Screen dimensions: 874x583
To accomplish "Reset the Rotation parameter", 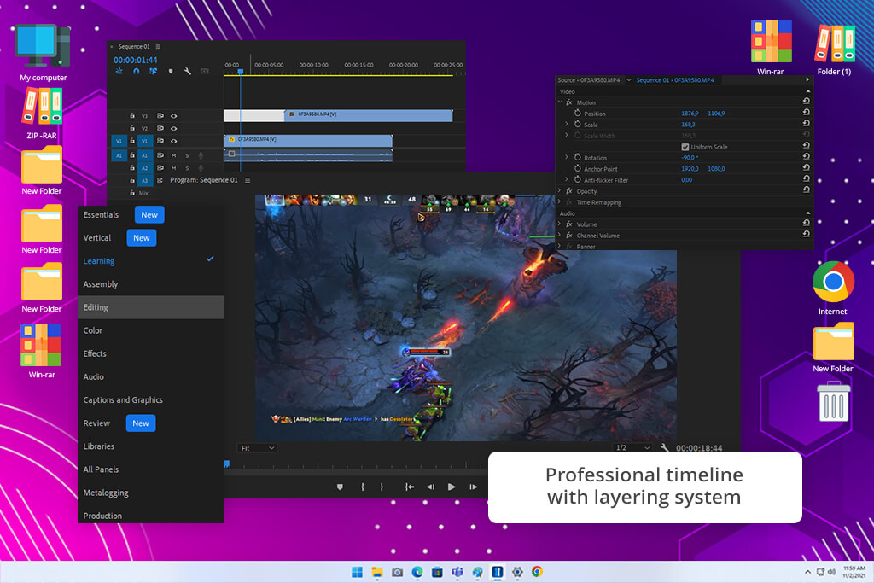I will click(x=806, y=157).
